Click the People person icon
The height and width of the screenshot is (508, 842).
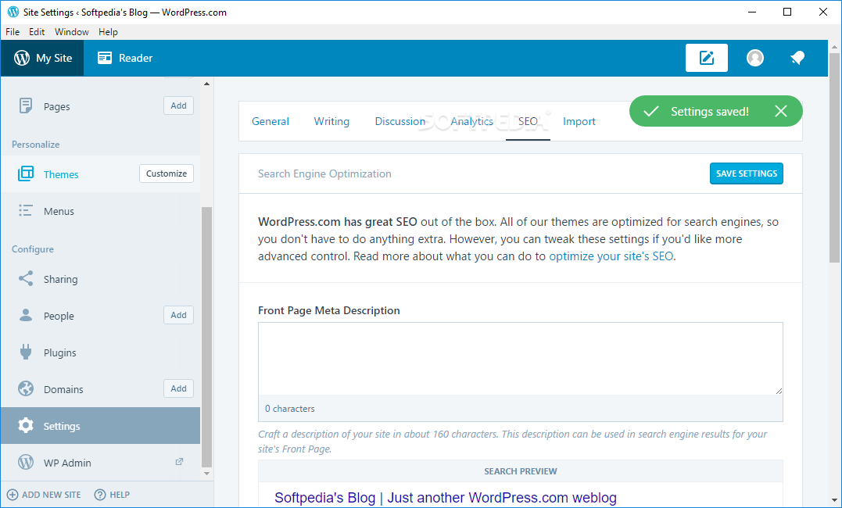(25, 315)
